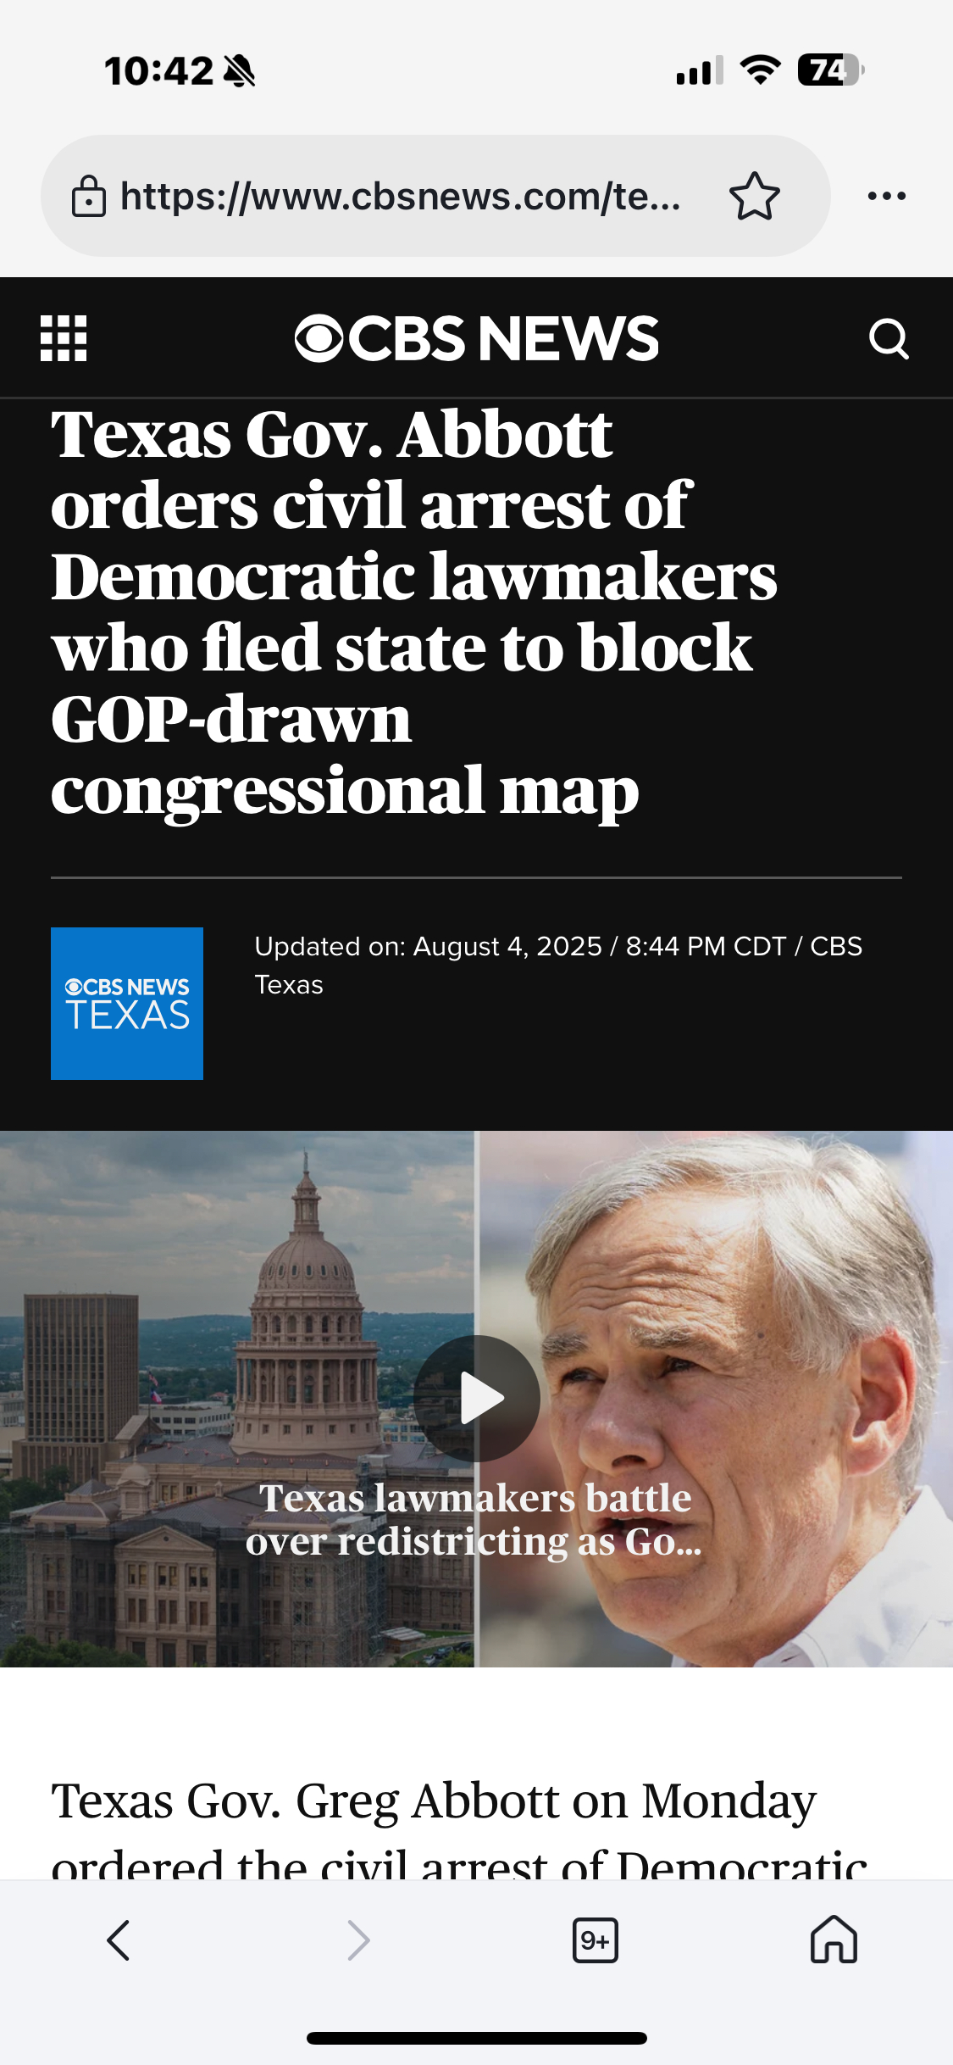
Task: Tap the CBS News logo
Action: [477, 338]
